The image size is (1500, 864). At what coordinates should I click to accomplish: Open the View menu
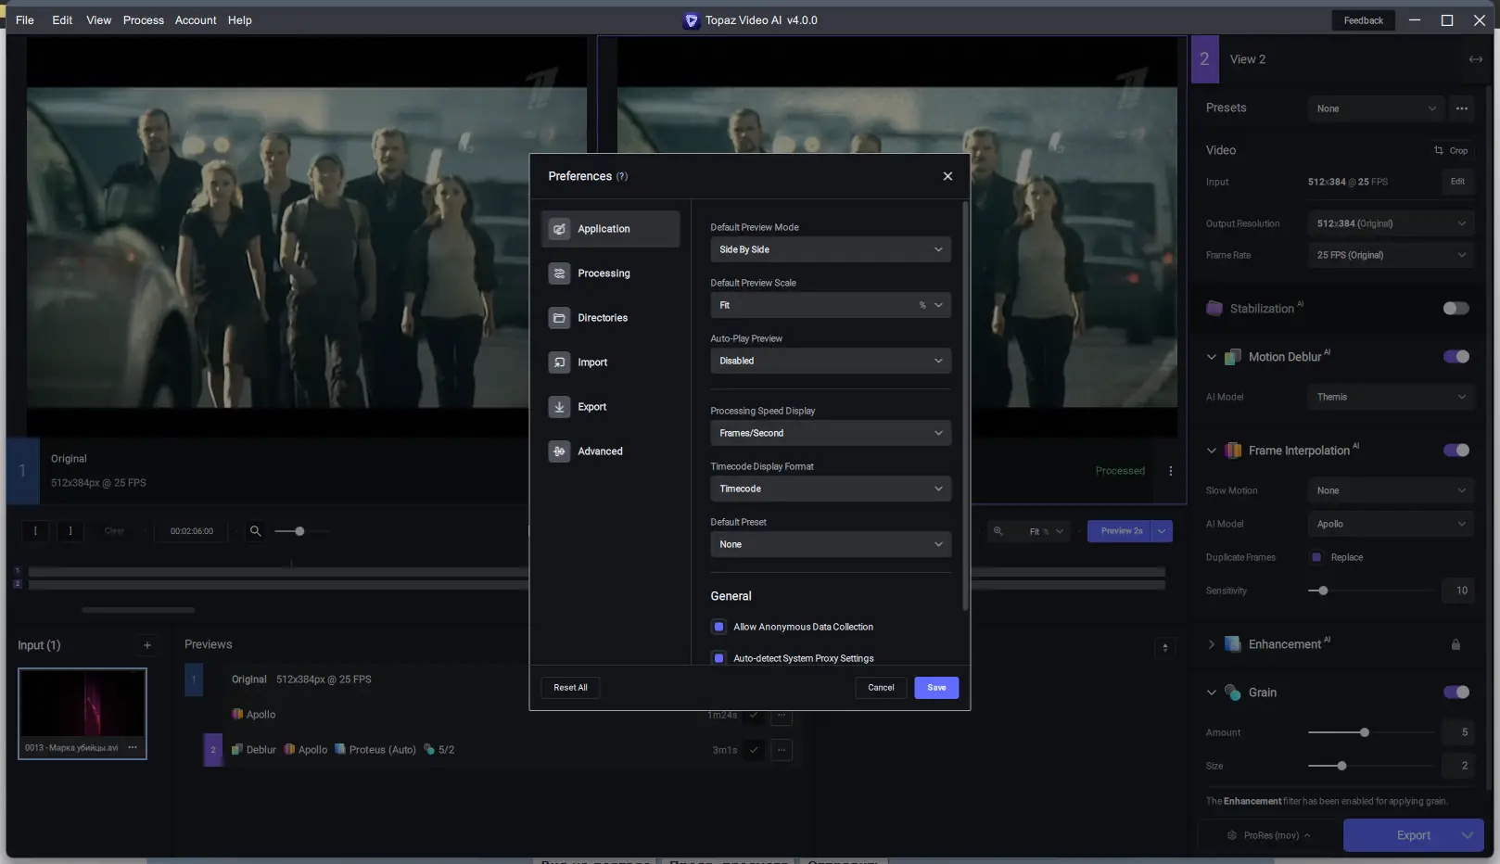click(98, 20)
